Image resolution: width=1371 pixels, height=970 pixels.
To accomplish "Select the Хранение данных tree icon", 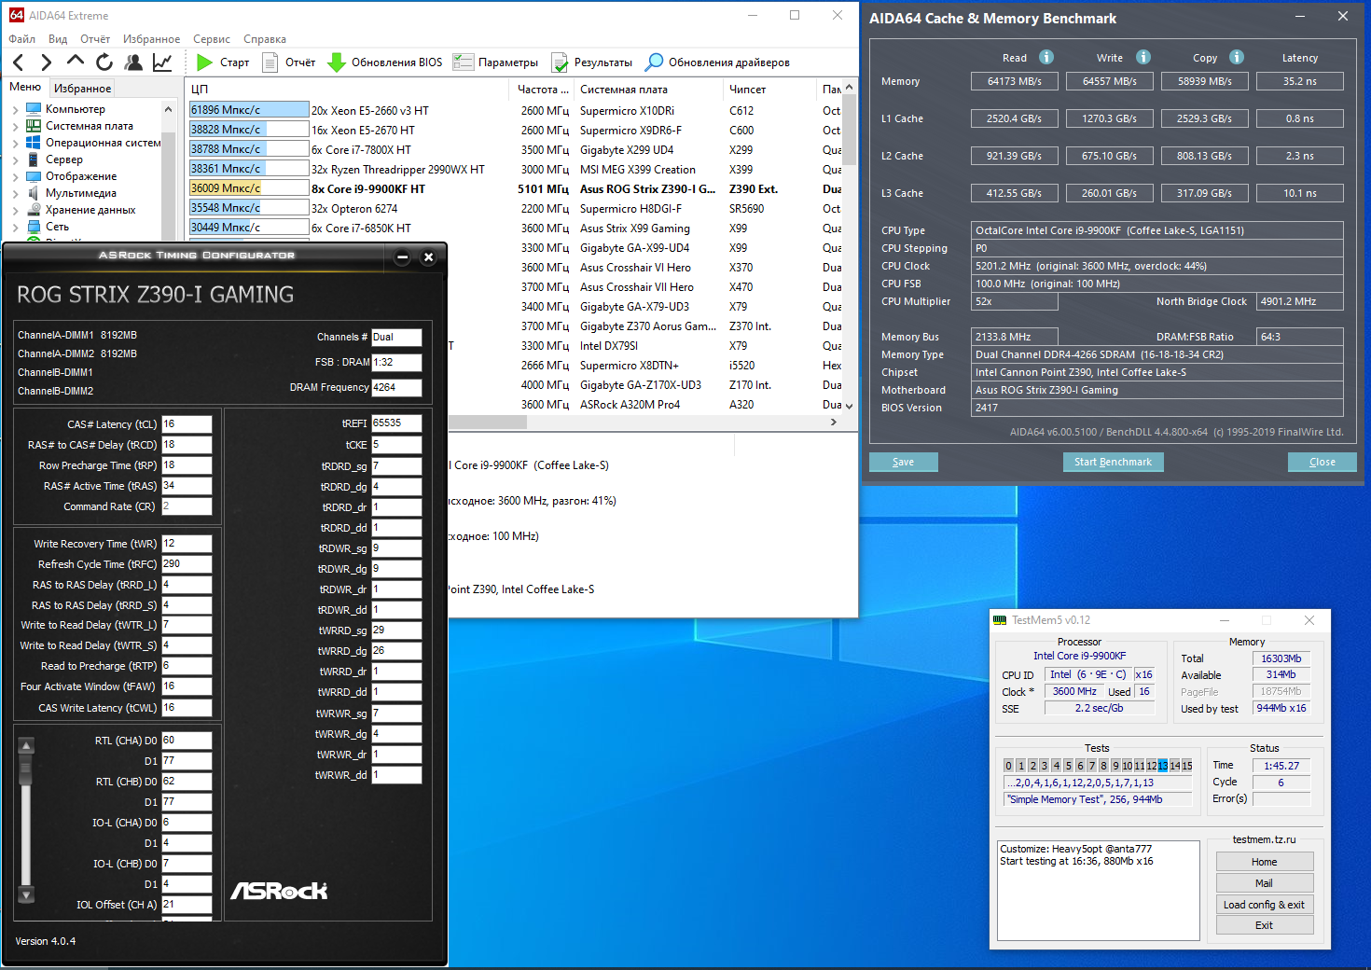I will click(x=35, y=210).
